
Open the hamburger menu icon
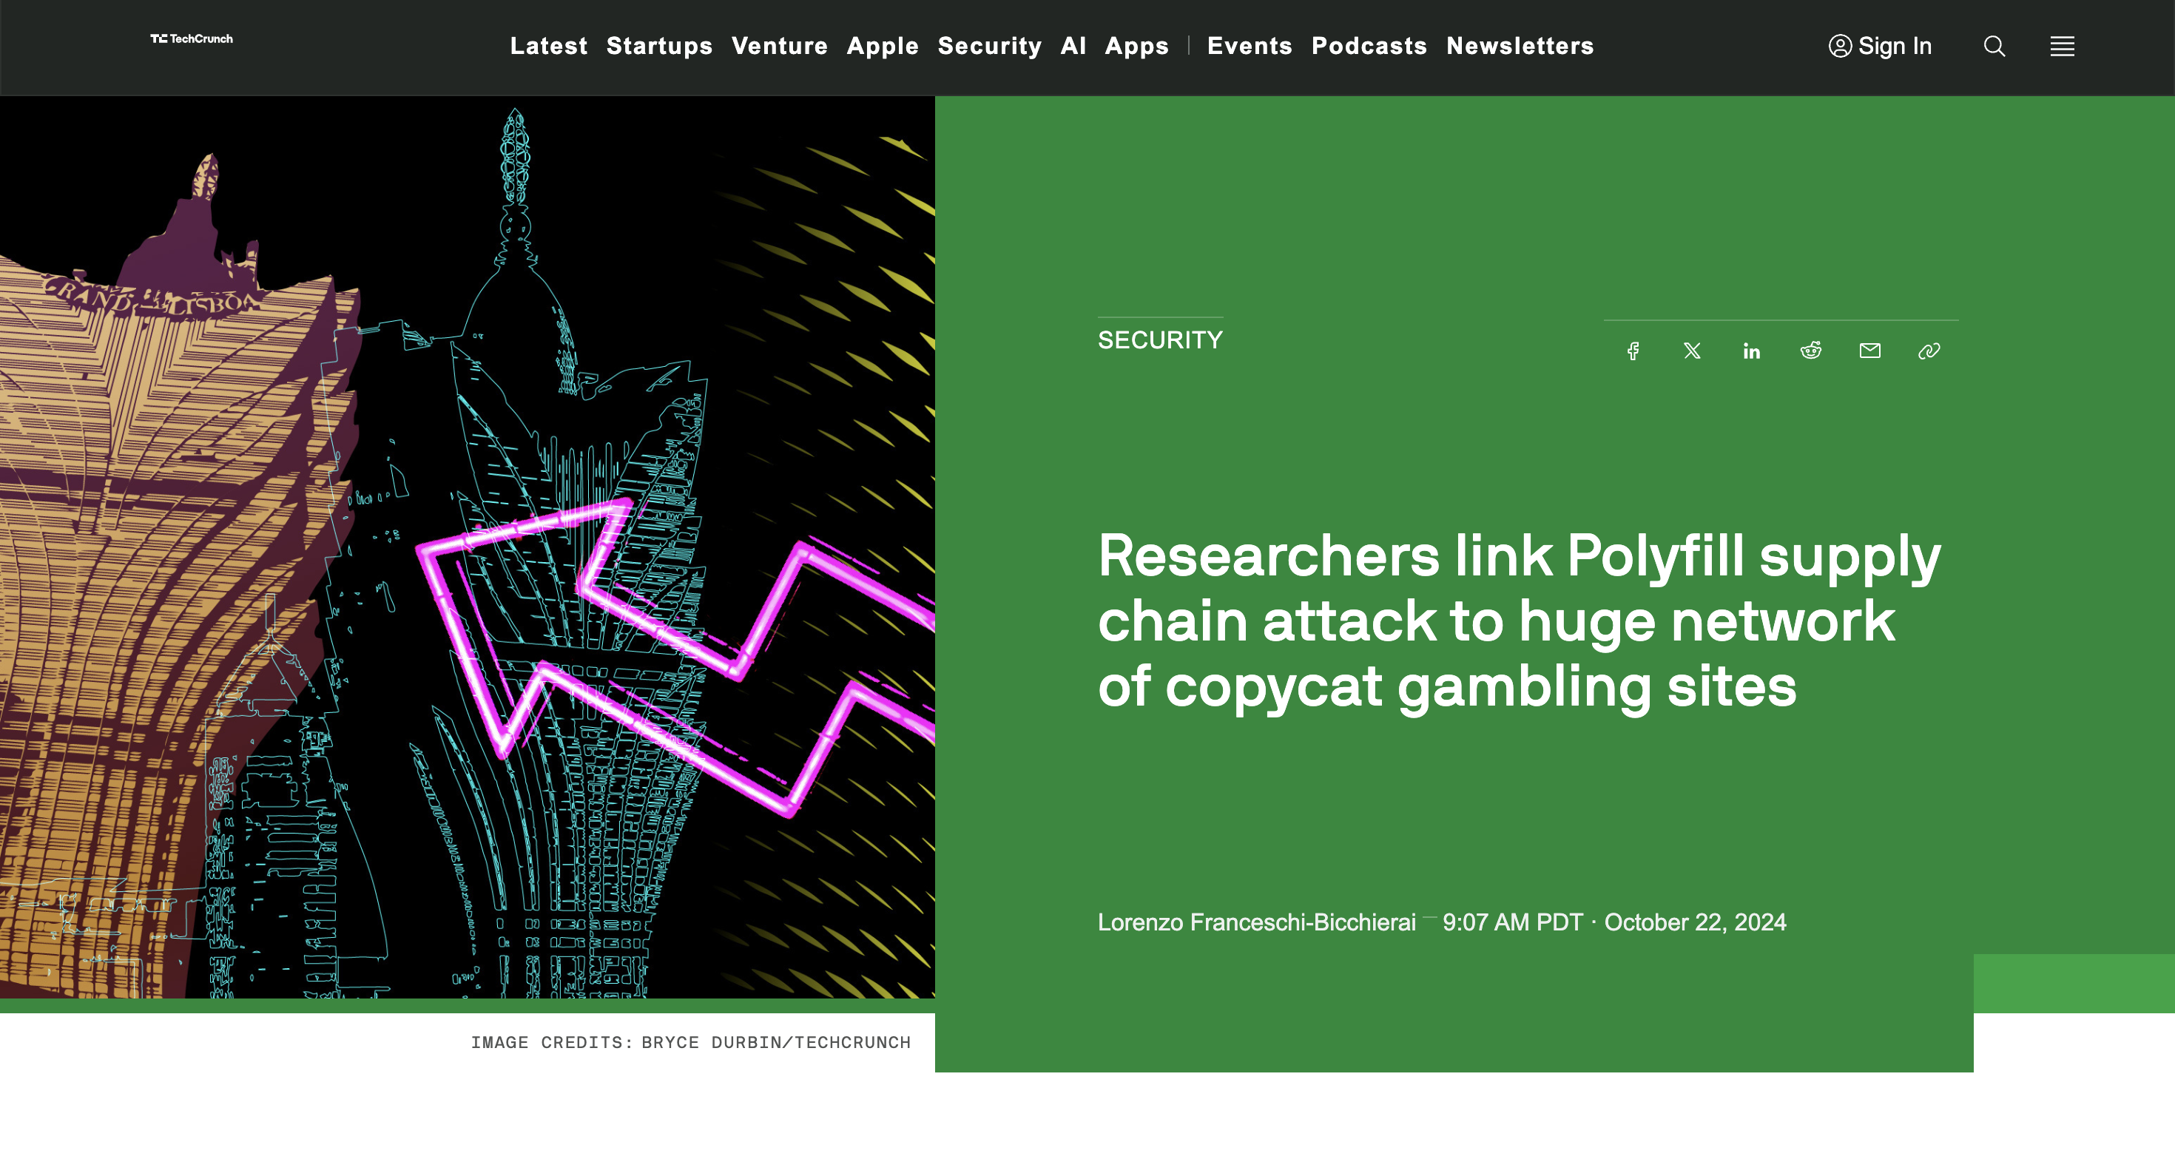[2062, 47]
